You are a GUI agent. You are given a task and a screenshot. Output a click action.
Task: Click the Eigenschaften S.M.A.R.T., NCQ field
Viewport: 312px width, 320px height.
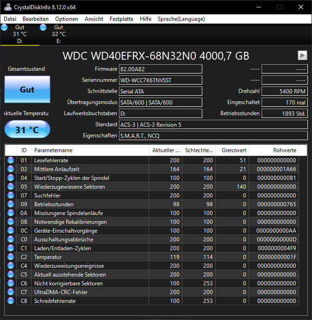[x=213, y=135]
